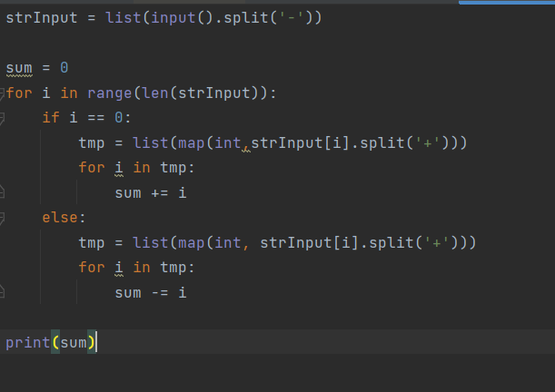Image resolution: width=555 pixels, height=392 pixels.
Task: Click 'map' in the else-block tmp line
Action: [192, 243]
